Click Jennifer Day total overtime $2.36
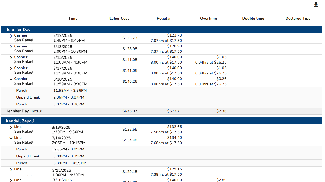The height and width of the screenshot is (182, 325). (221, 111)
